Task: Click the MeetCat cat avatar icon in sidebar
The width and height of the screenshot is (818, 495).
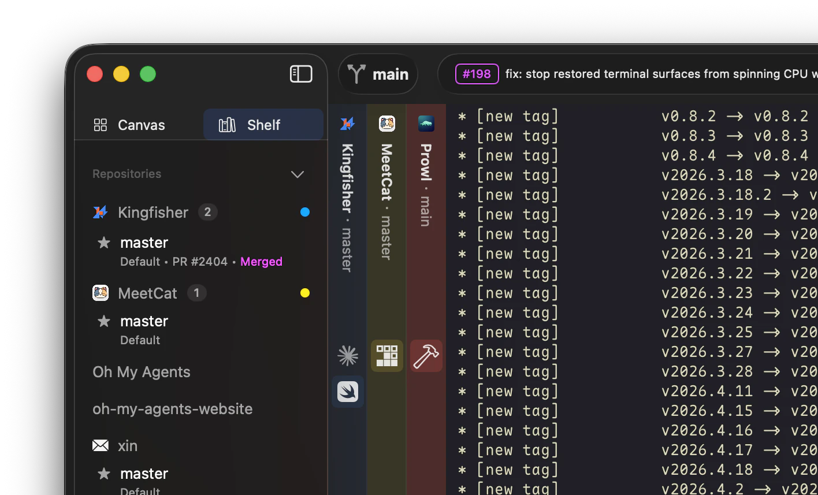Action: pyautogui.click(x=101, y=293)
